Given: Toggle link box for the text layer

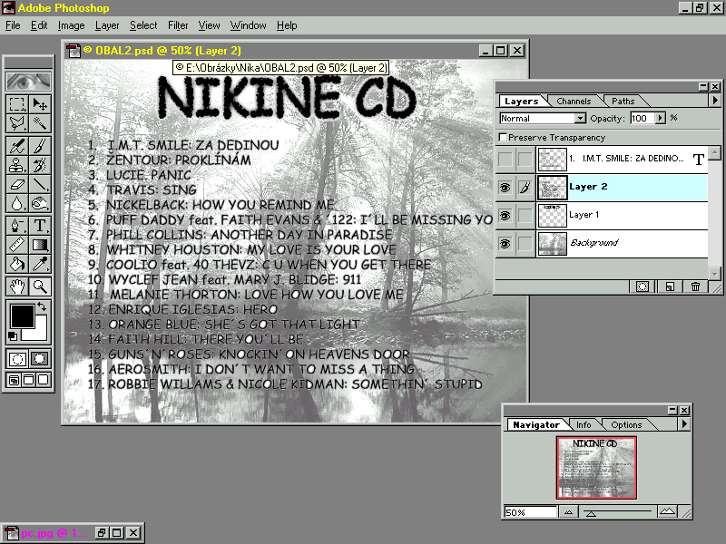Looking at the screenshot, I should point(525,160).
